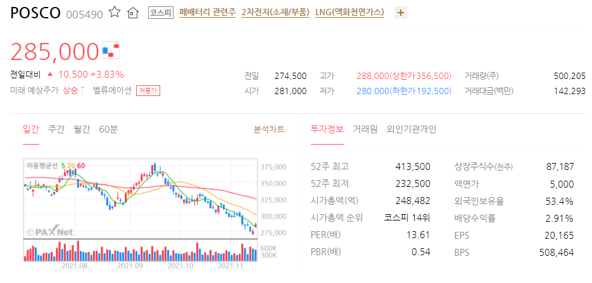
Task: Click the previous close value 274,500
Action: [291, 76]
